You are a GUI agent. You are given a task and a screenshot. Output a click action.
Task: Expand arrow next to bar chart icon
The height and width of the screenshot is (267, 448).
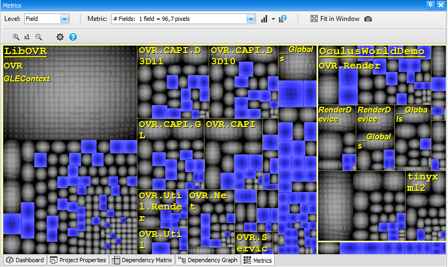click(273, 19)
